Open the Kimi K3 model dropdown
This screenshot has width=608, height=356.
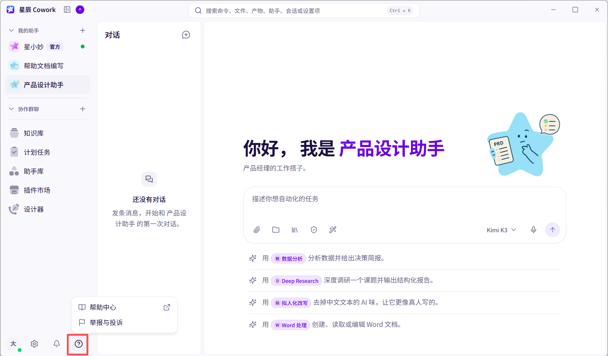(x=501, y=230)
